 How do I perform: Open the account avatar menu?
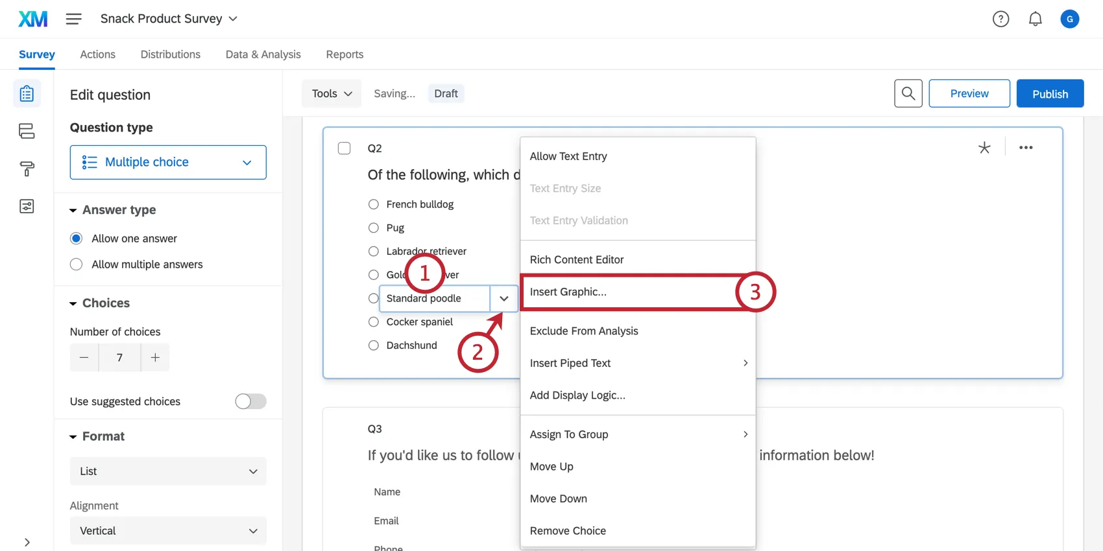(1069, 19)
